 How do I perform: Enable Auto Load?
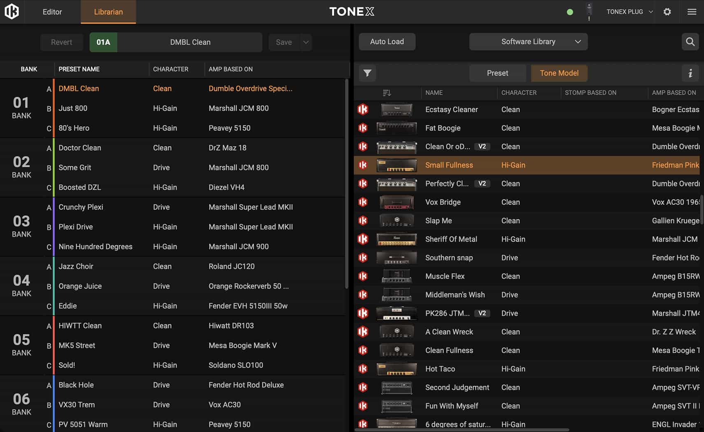click(387, 42)
